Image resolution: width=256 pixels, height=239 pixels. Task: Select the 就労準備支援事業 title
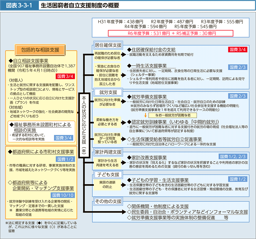coord(149,97)
